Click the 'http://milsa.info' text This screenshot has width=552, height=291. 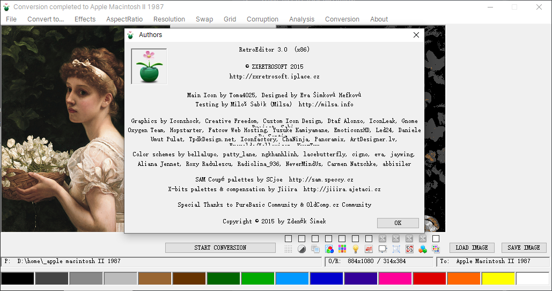(x=326, y=104)
